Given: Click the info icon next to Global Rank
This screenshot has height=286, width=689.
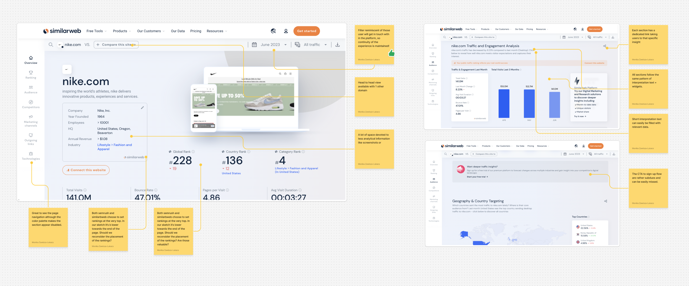Looking at the screenshot, I should (193, 152).
